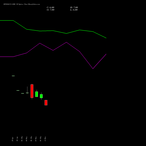Image resolution: width=146 pixels, height=146 pixels.
Task: Select the red candle above 11 May
Action: click(x=46, y=103)
